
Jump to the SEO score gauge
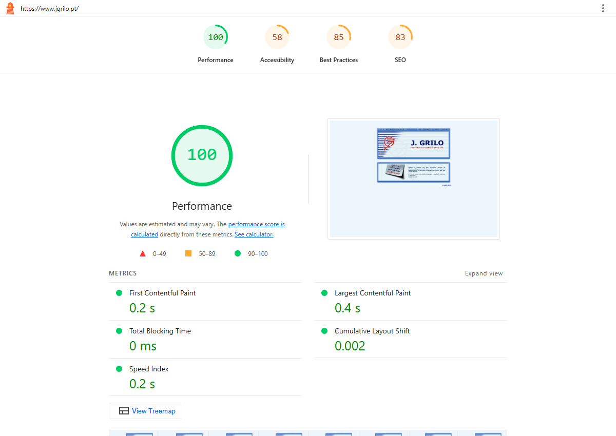[x=400, y=44]
